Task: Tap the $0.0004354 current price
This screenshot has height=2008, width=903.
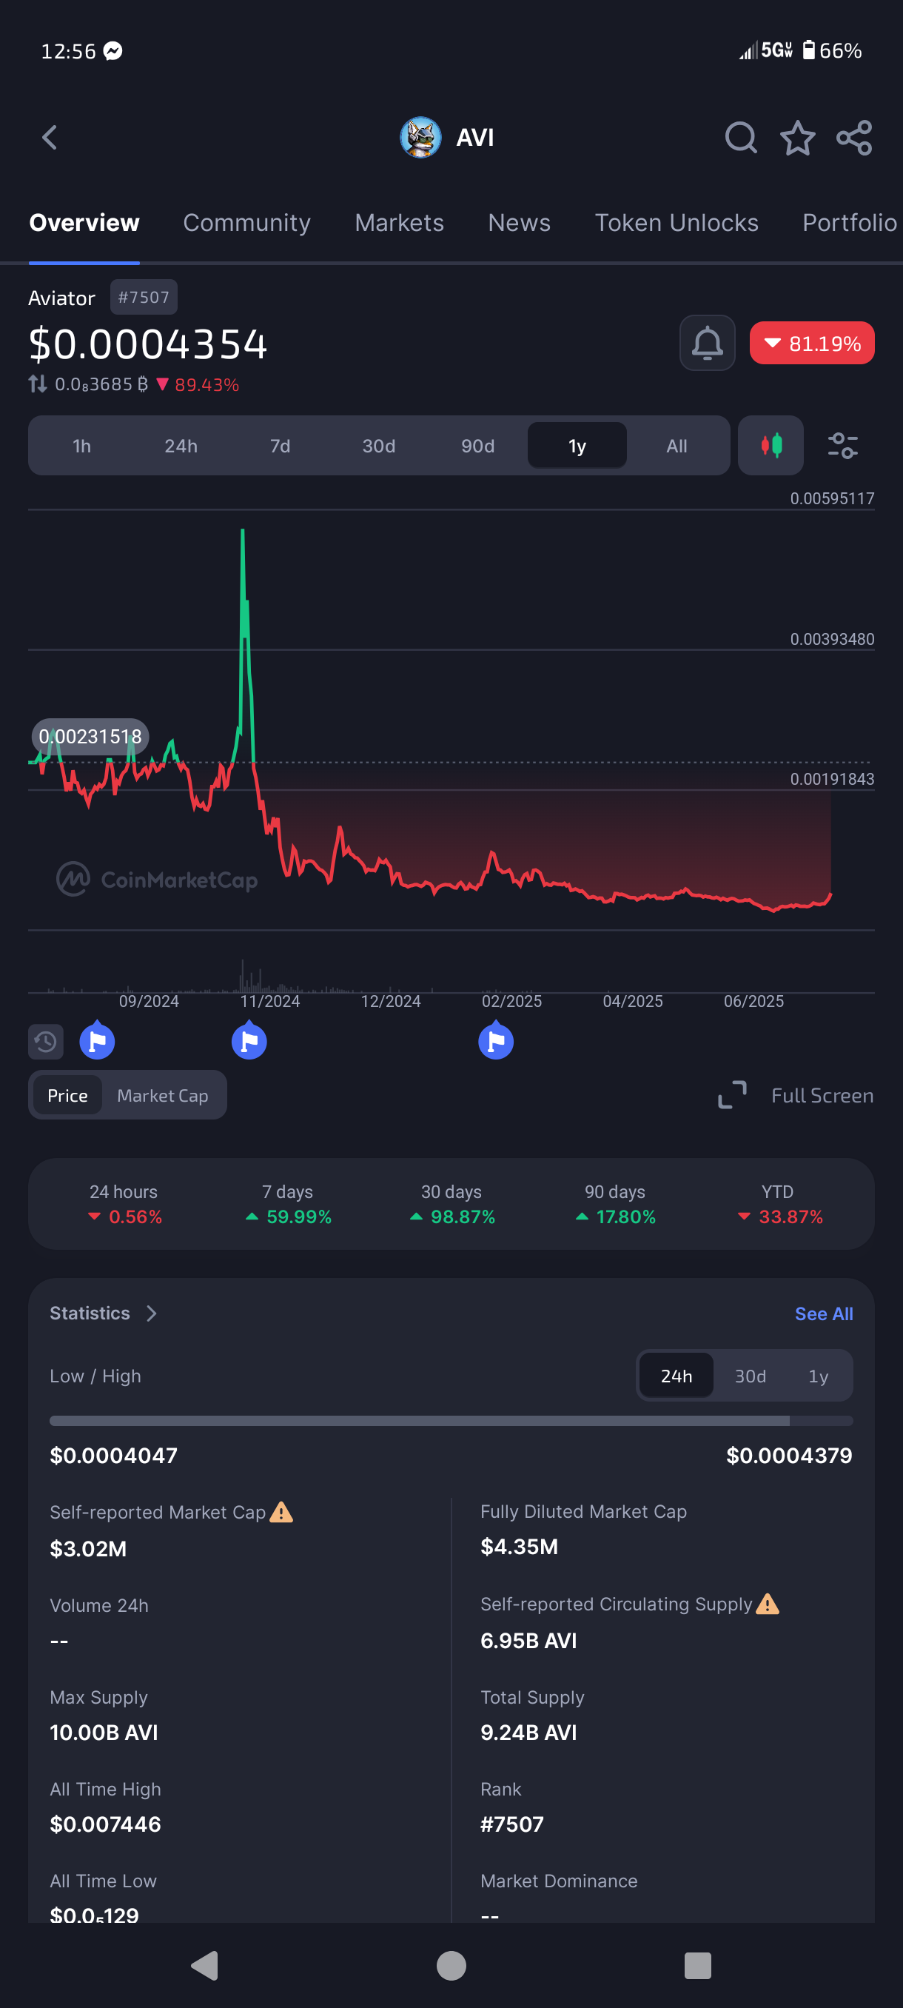Action: (148, 344)
